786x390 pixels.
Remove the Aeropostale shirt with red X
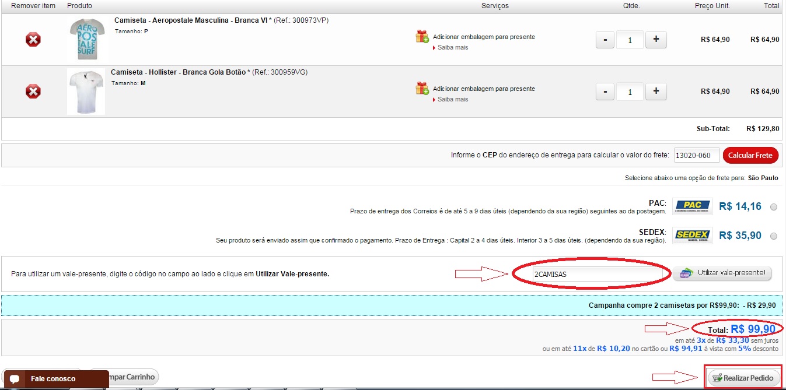[x=33, y=40]
